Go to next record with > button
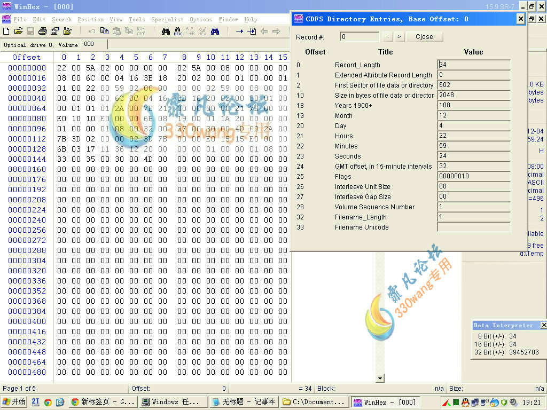Screen dimensions: 547x410 pyautogui.click(x=399, y=37)
